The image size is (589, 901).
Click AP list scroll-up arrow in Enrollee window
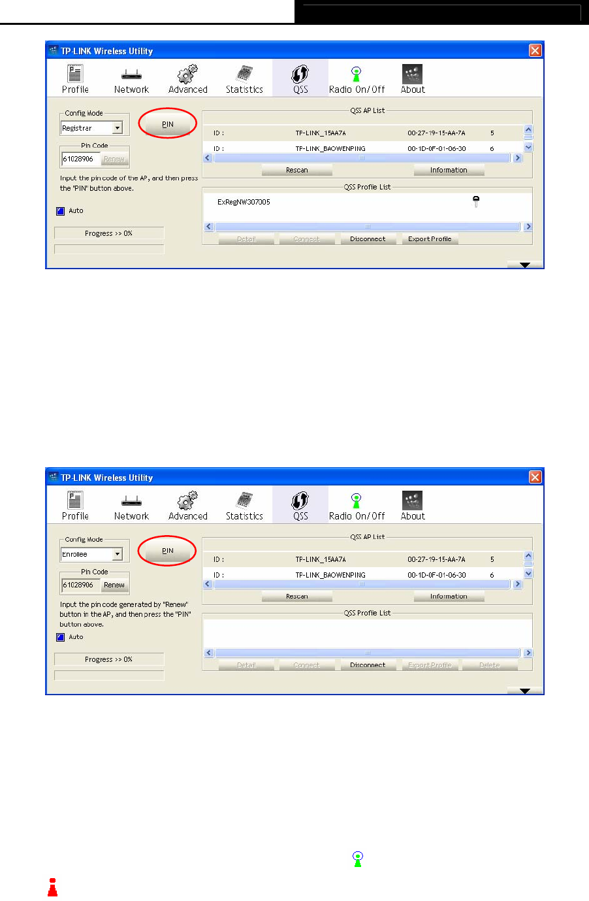[528, 556]
